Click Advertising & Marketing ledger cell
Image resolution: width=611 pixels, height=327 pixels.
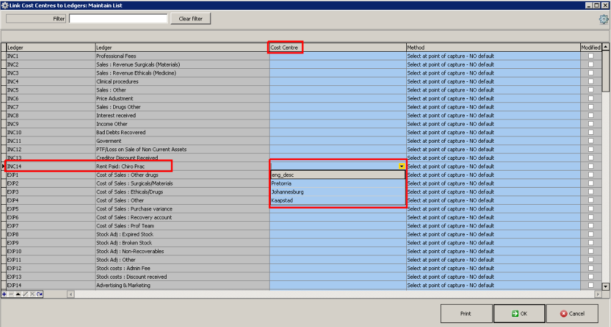pos(182,285)
